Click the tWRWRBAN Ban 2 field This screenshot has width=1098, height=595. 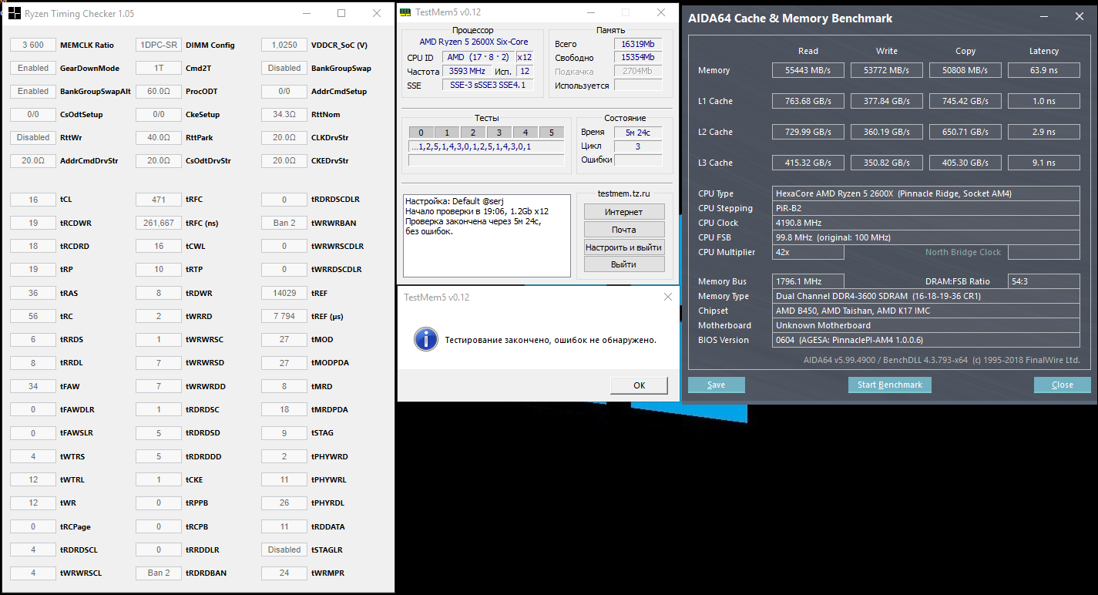point(284,223)
